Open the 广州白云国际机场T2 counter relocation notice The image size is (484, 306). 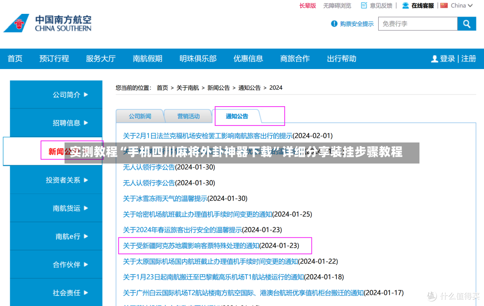(243, 293)
